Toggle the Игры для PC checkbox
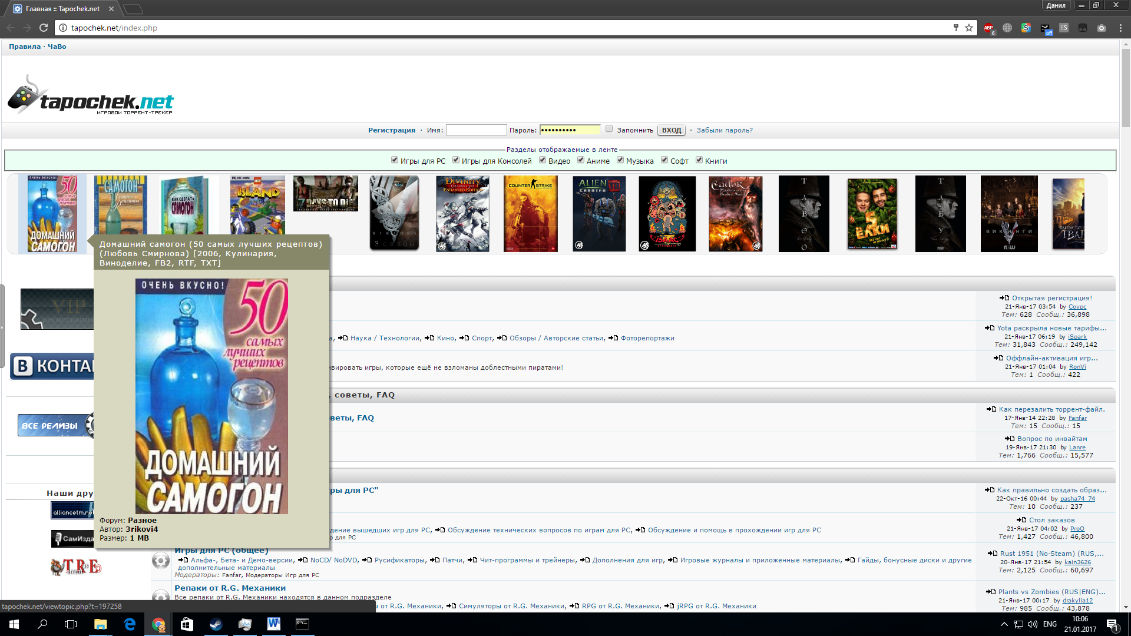Viewport: 1131px width, 636px height. (395, 160)
